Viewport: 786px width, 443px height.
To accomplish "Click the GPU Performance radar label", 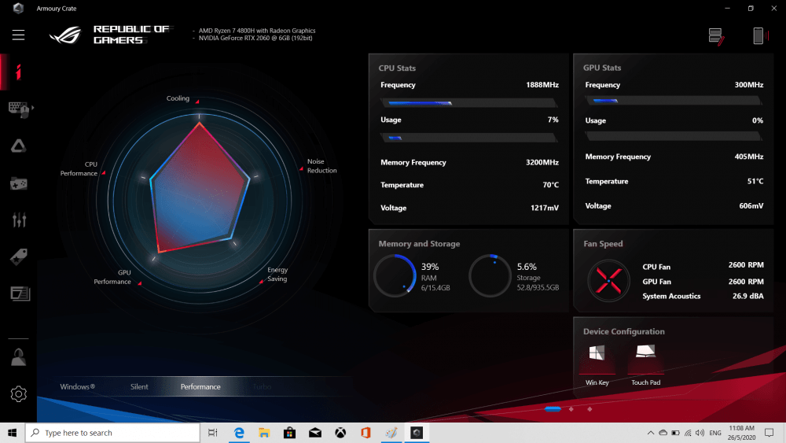I will coord(112,277).
